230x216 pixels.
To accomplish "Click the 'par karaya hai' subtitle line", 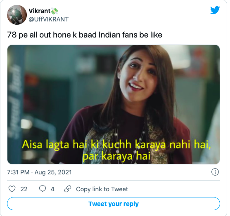I will tap(116, 156).
